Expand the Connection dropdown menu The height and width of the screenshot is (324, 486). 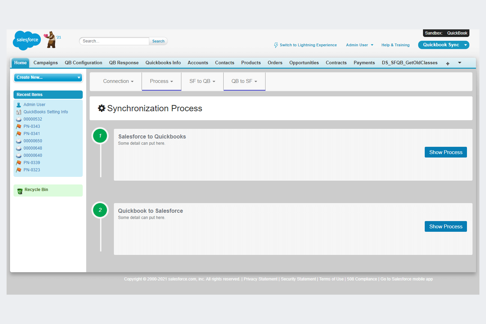(118, 81)
